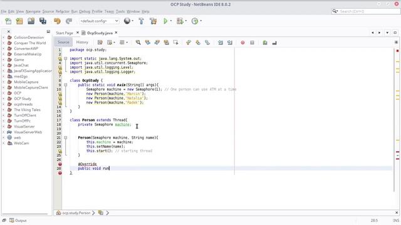Switch to History view
The width and height of the screenshot is (401, 225).
tap(82, 42)
